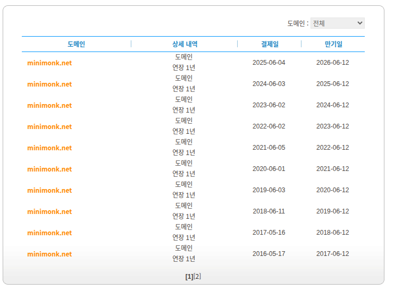Open minimonk.net link paid 2019-06-03
Image resolution: width=394 pixels, height=291 pixels.
[49, 191]
